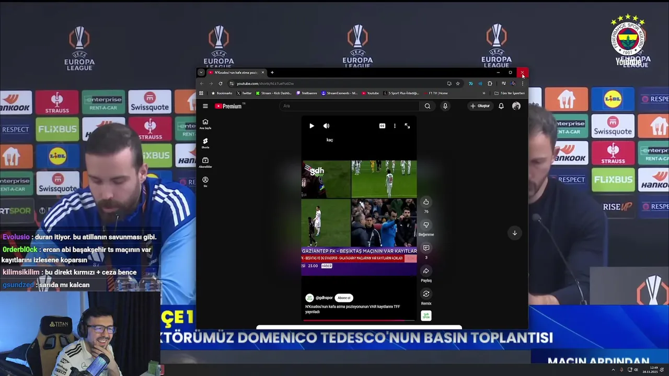The height and width of the screenshot is (376, 669).
Task: Open Abonelikler subscriptions in sidebar
Action: [205, 162]
